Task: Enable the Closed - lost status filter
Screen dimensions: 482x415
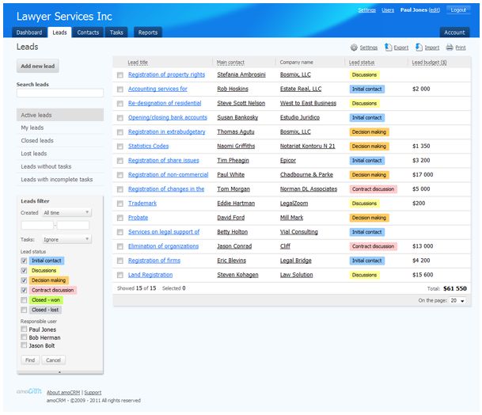Action: [24, 310]
